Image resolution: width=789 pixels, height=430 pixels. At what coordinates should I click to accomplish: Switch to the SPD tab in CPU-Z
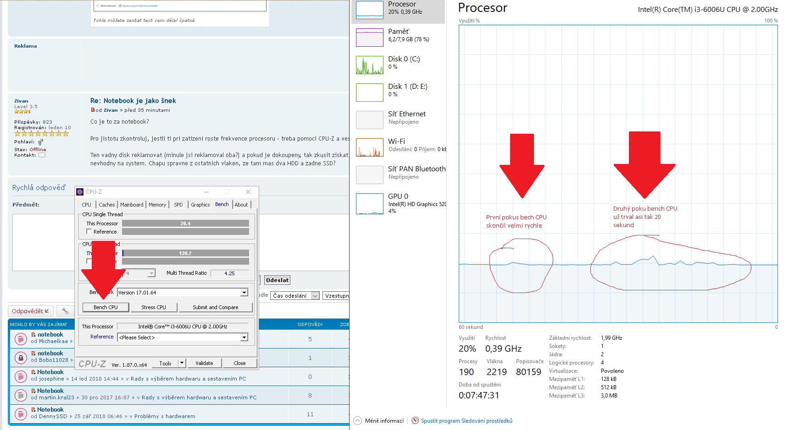coord(178,205)
